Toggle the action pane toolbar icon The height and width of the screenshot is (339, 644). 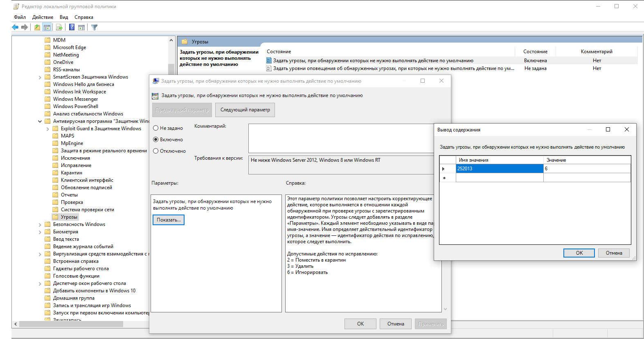click(x=81, y=27)
